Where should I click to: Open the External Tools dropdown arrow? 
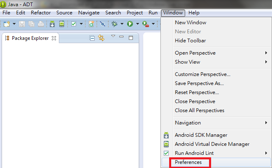[x=153, y=24]
